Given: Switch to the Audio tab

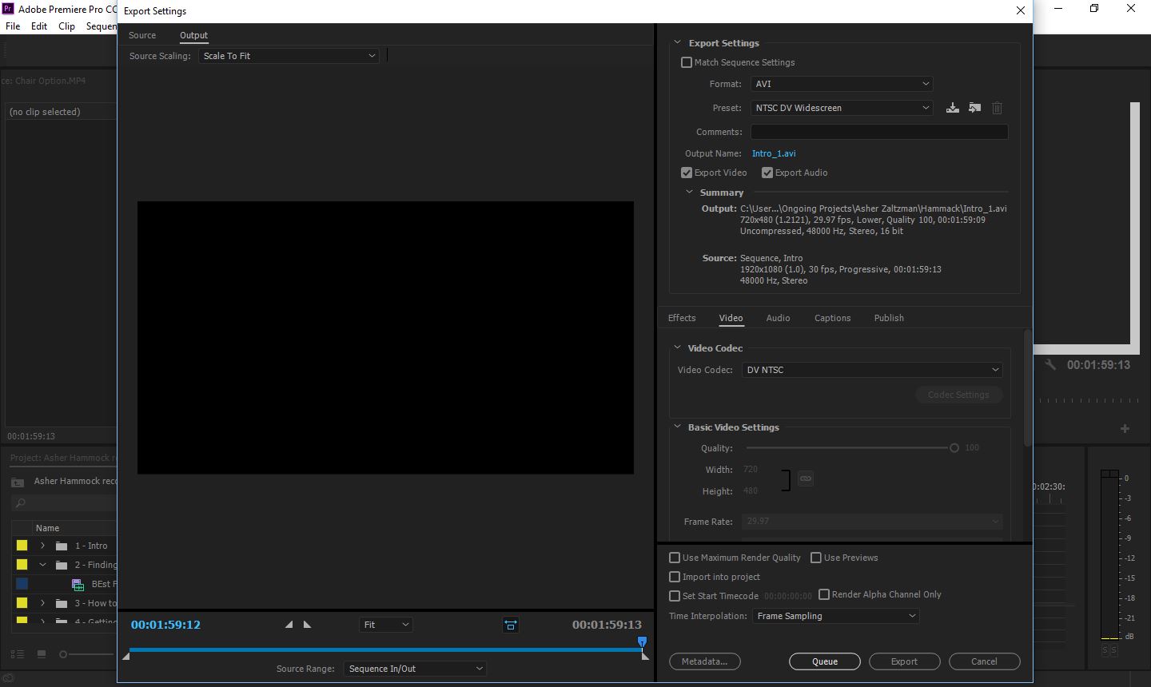Looking at the screenshot, I should tap(778, 318).
